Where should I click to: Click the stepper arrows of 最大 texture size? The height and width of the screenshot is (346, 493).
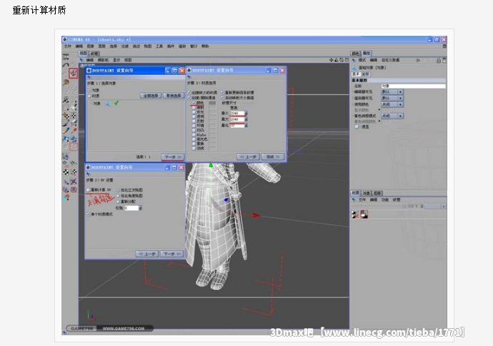(x=246, y=119)
